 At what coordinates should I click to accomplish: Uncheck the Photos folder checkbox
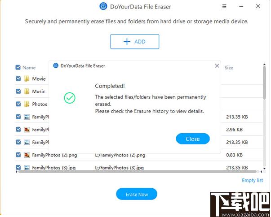coord(18,104)
